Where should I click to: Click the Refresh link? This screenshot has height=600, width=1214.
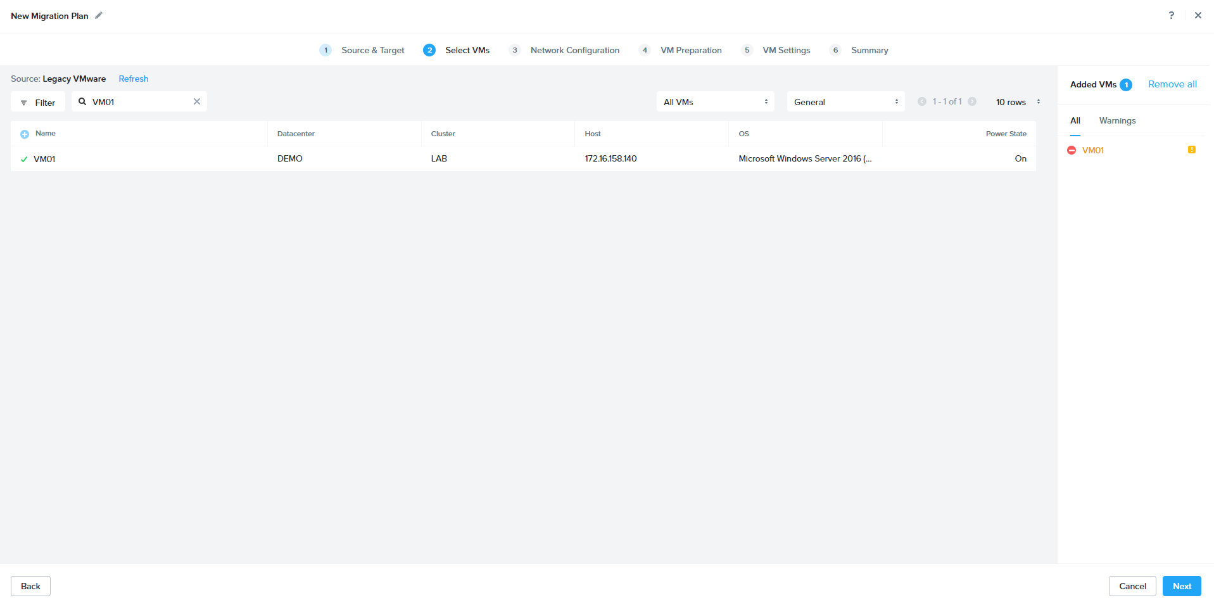[x=134, y=79]
